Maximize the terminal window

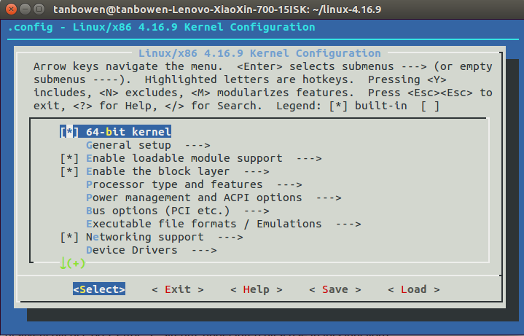[39, 9]
